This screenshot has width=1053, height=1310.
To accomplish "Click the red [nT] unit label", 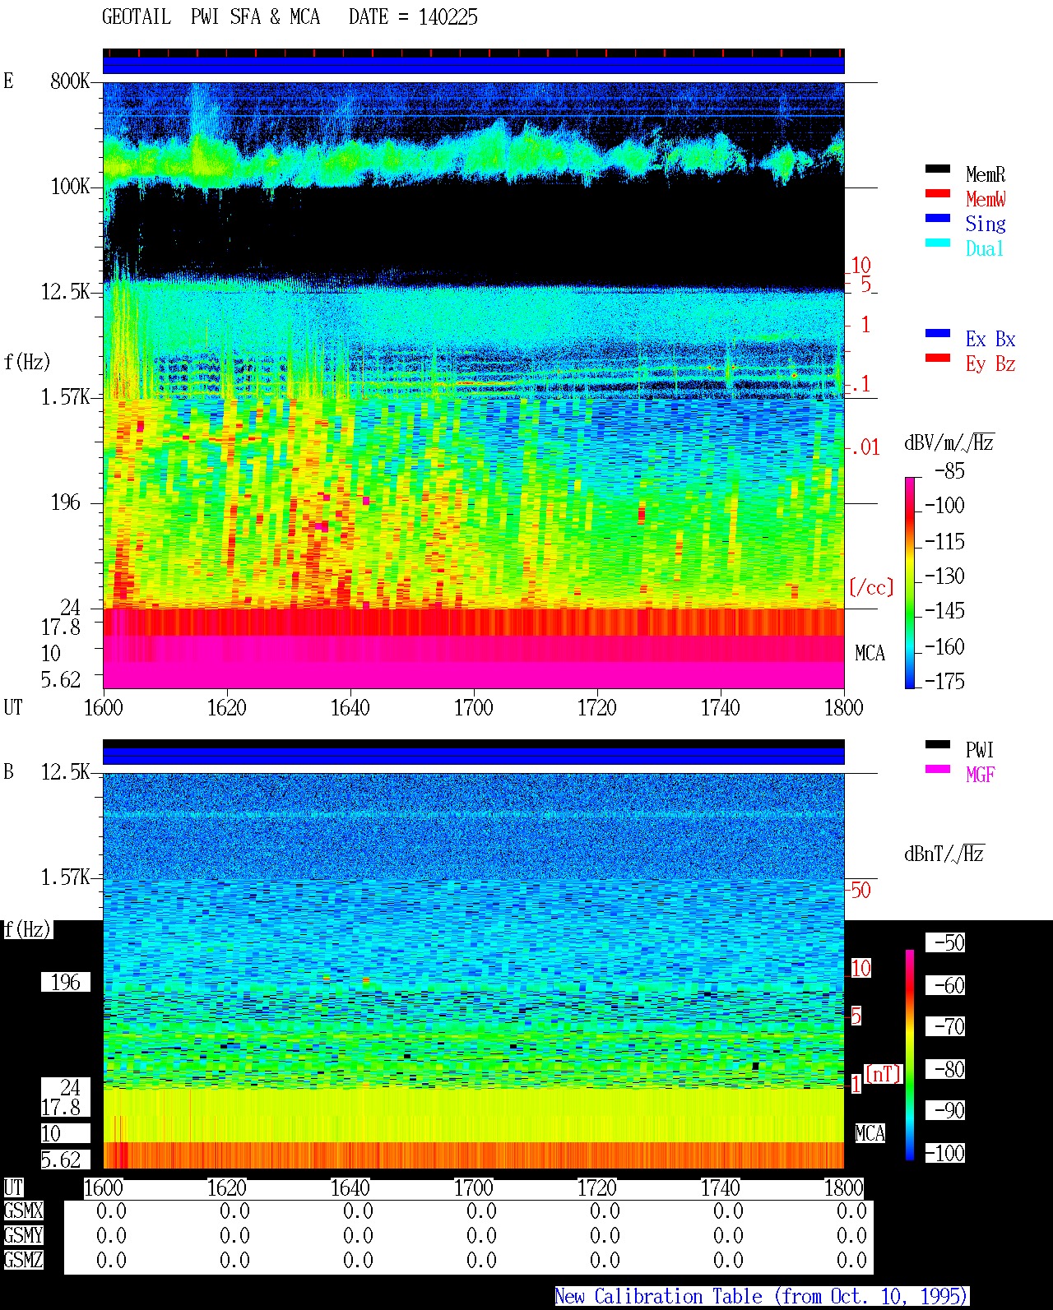I will [884, 1074].
